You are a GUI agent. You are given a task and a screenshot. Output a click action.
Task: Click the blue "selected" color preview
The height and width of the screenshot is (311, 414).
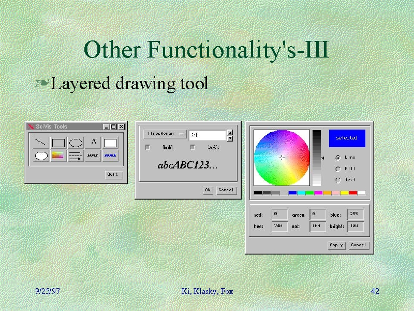pos(347,138)
